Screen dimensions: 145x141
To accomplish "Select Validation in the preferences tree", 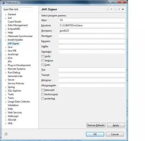I will 13,105.
